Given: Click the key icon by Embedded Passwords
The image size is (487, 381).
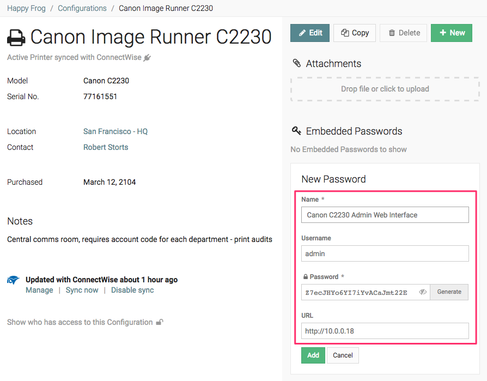Looking at the screenshot, I should pyautogui.click(x=296, y=131).
